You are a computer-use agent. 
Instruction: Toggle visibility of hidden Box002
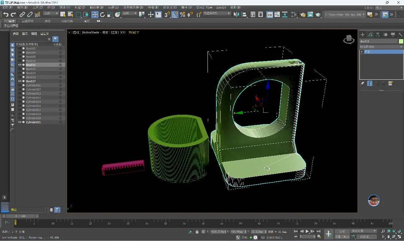(20, 49)
